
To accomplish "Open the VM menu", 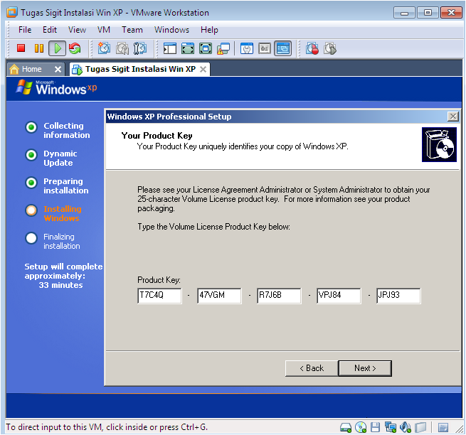I will point(104,30).
